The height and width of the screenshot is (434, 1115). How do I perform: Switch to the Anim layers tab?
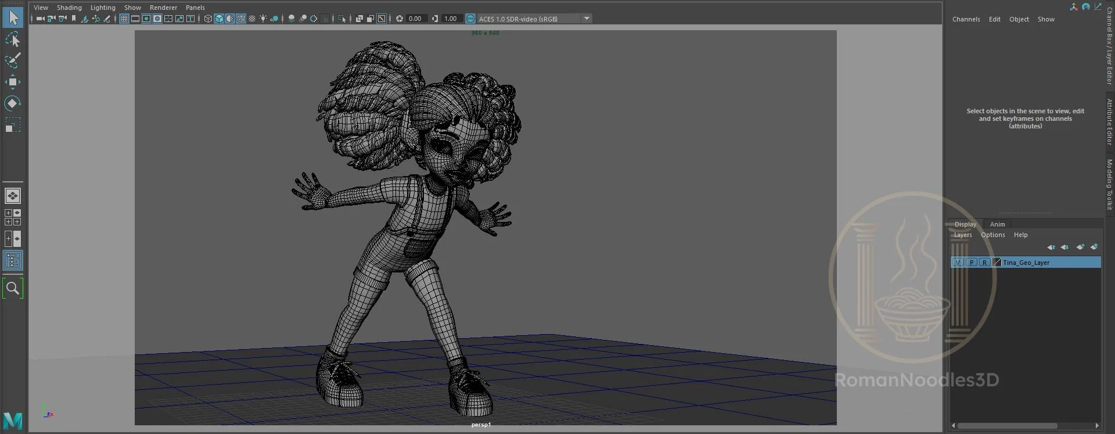[x=997, y=224]
